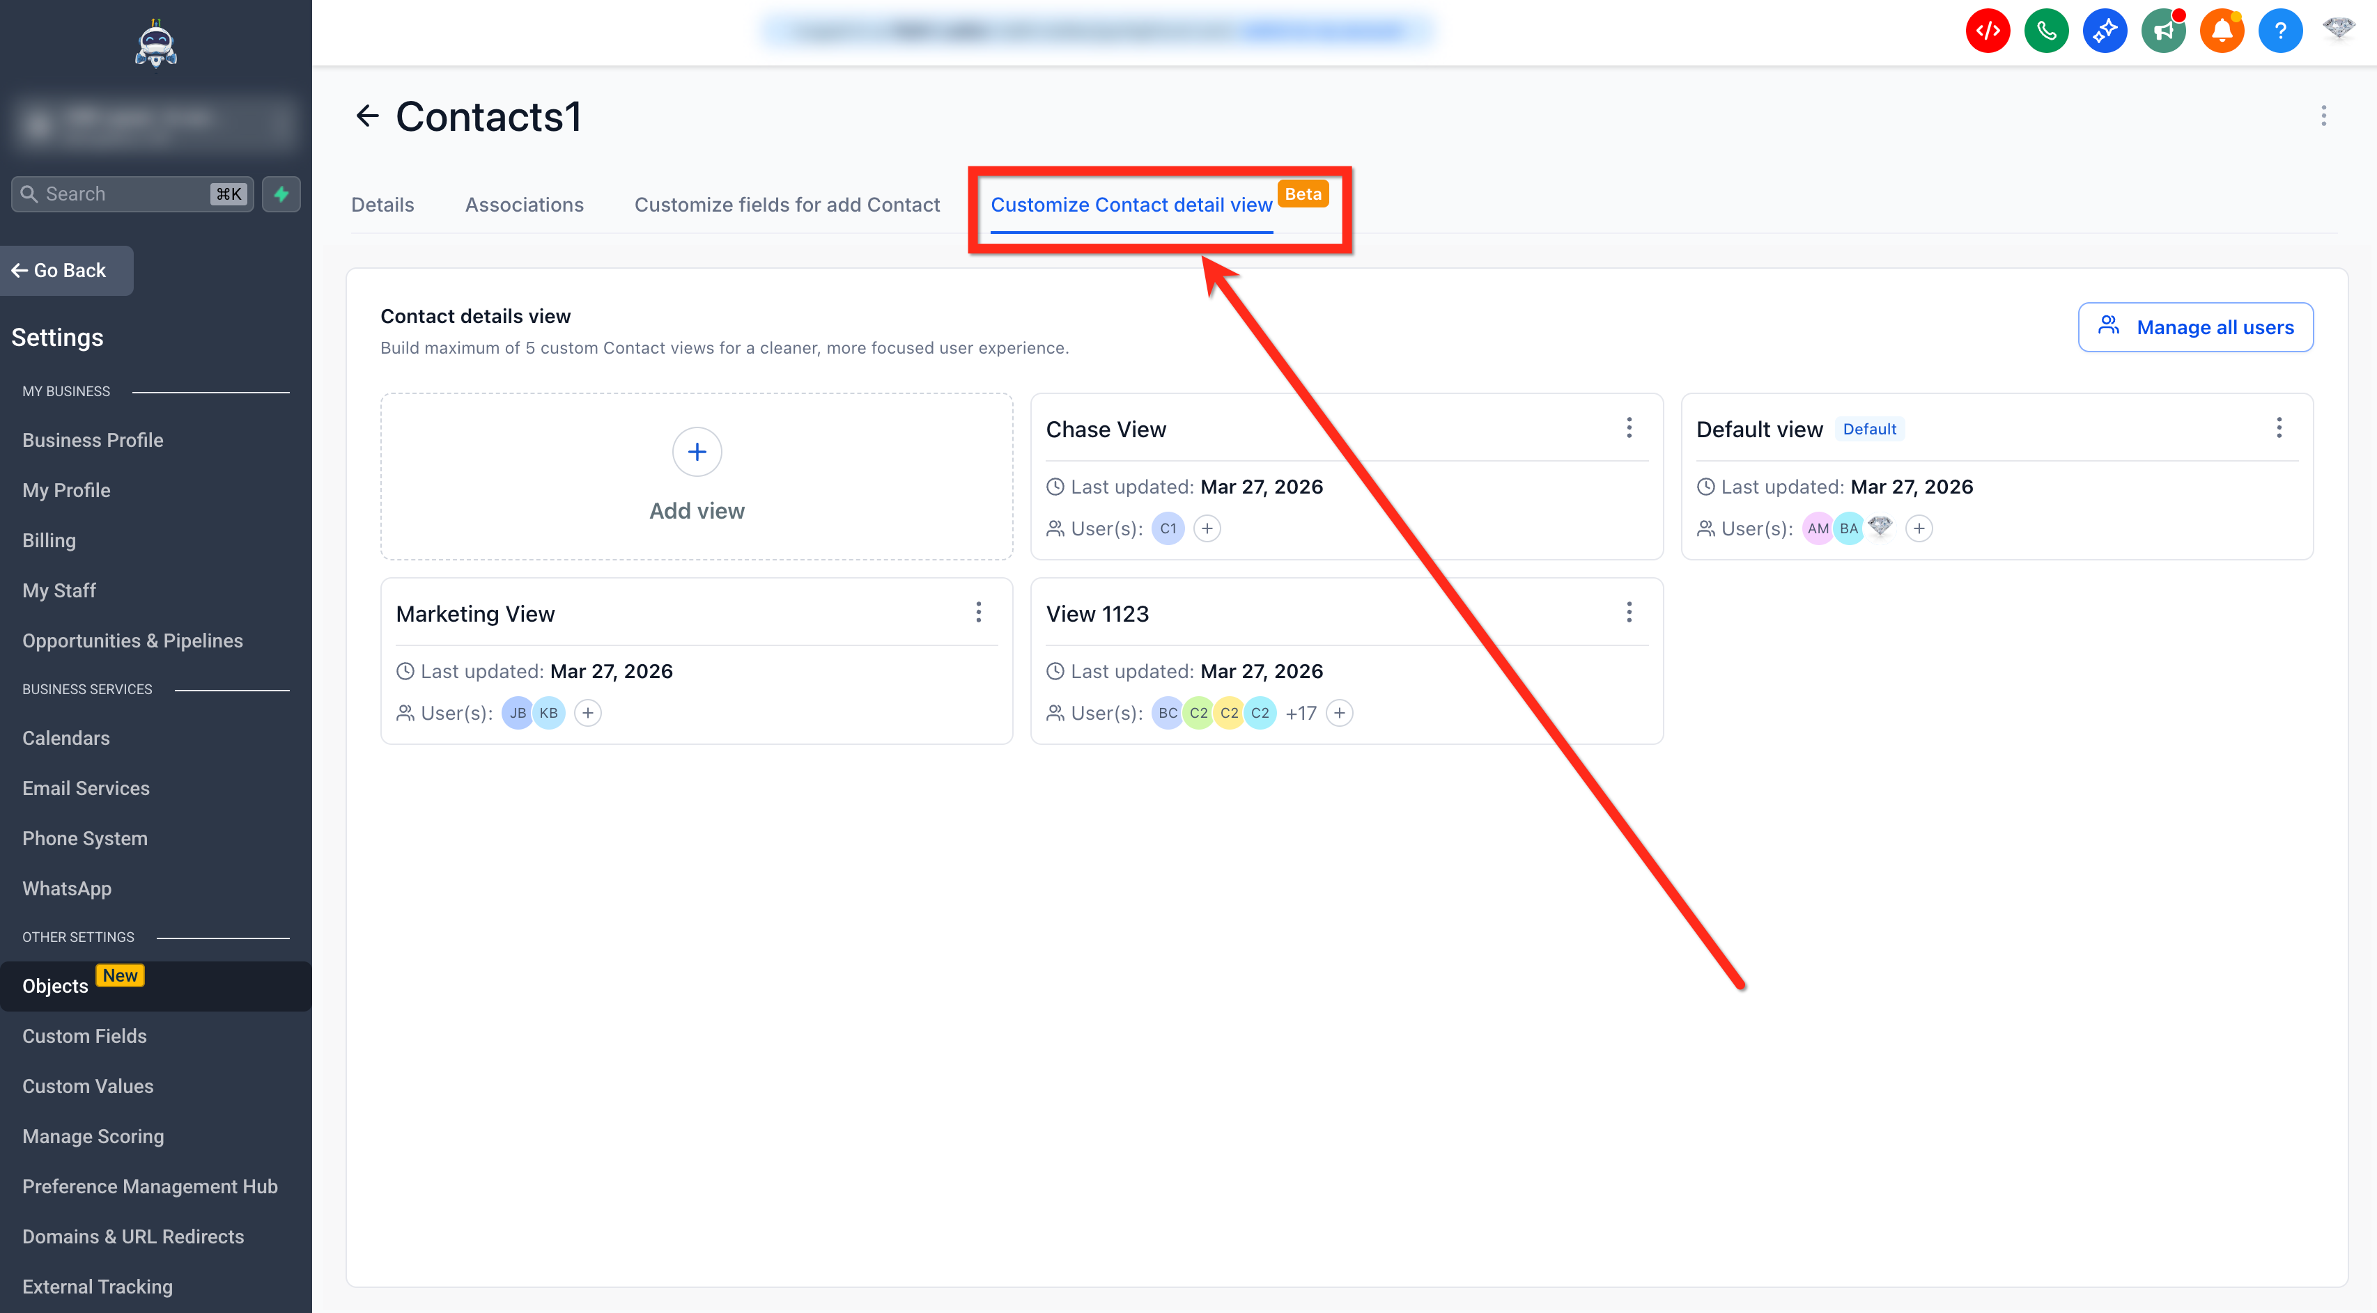Open Default view three-dot menu
The image size is (2377, 1313).
pos(2278,428)
